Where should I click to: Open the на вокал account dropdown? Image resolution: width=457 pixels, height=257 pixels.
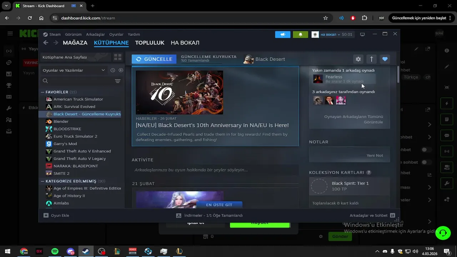(330, 34)
